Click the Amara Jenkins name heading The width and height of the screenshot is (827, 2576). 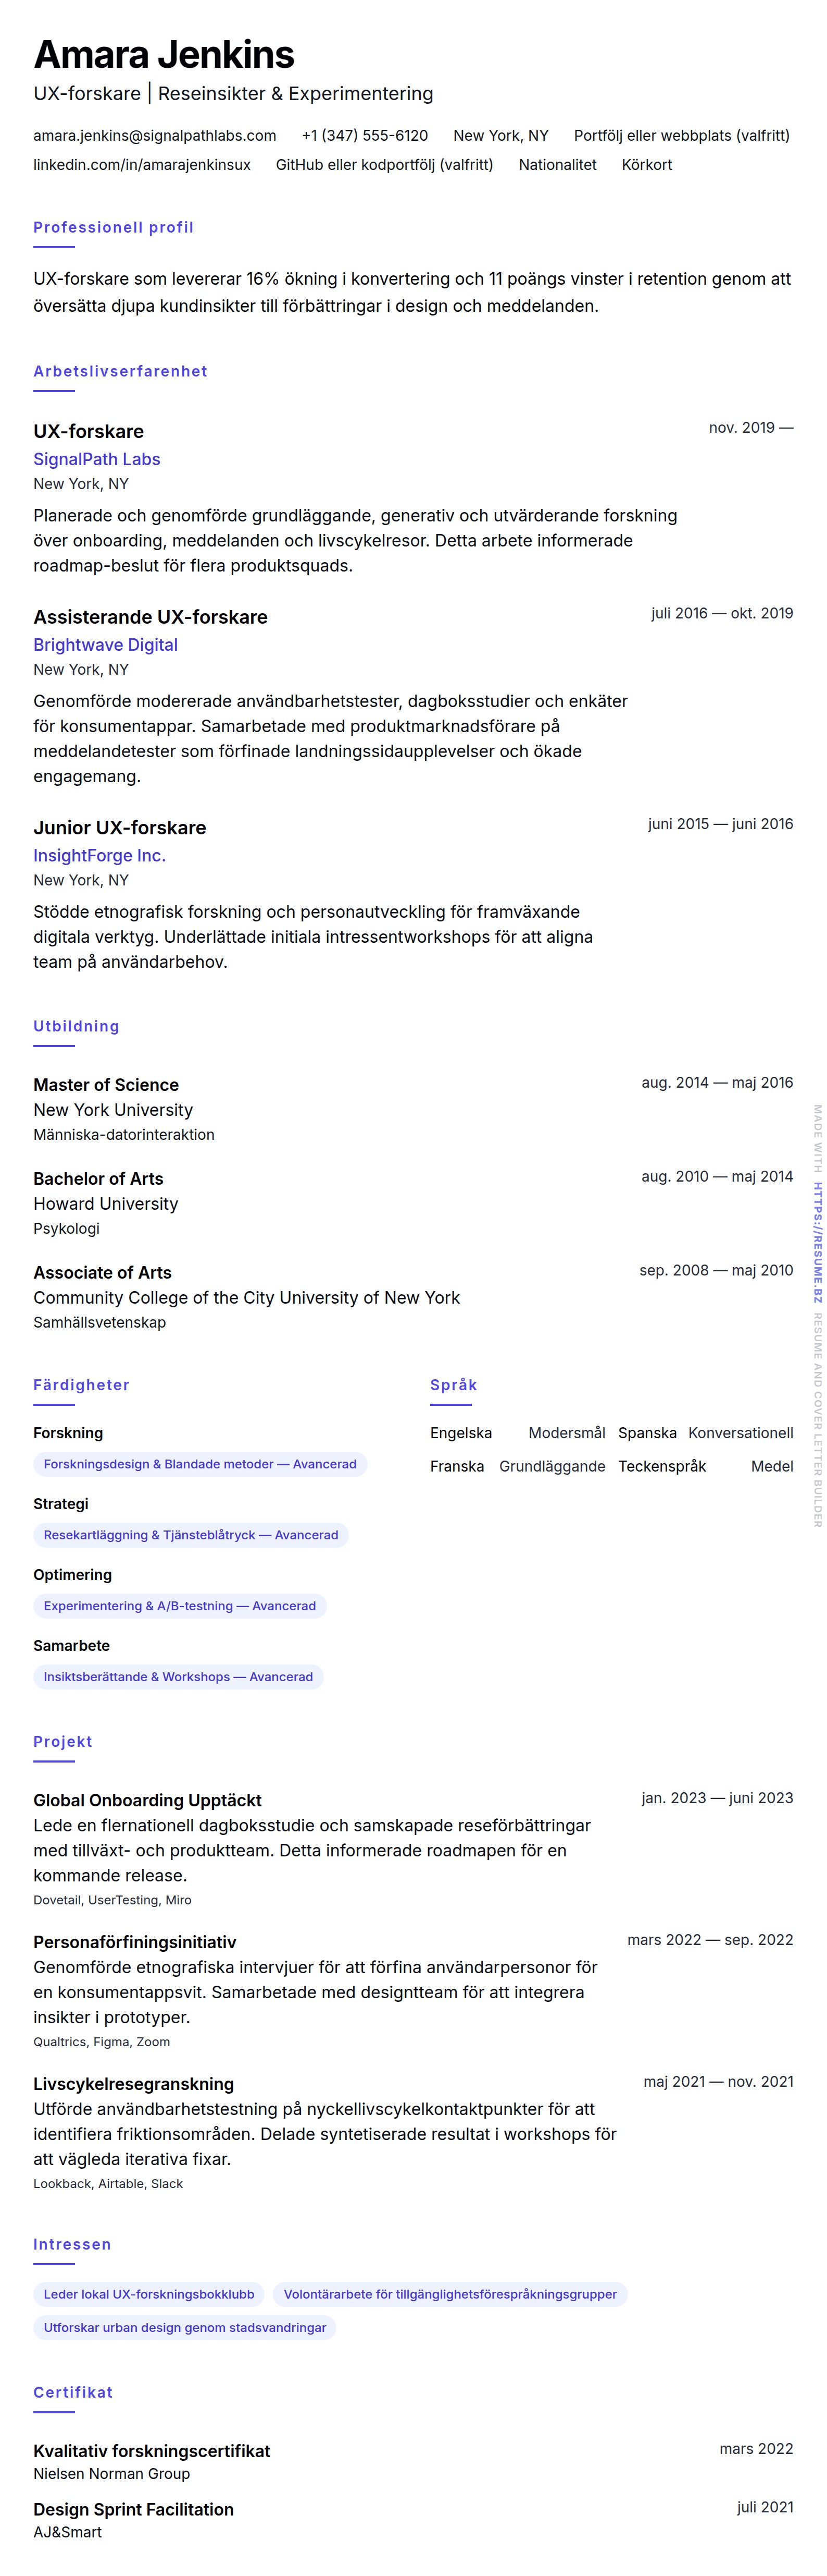[x=164, y=54]
